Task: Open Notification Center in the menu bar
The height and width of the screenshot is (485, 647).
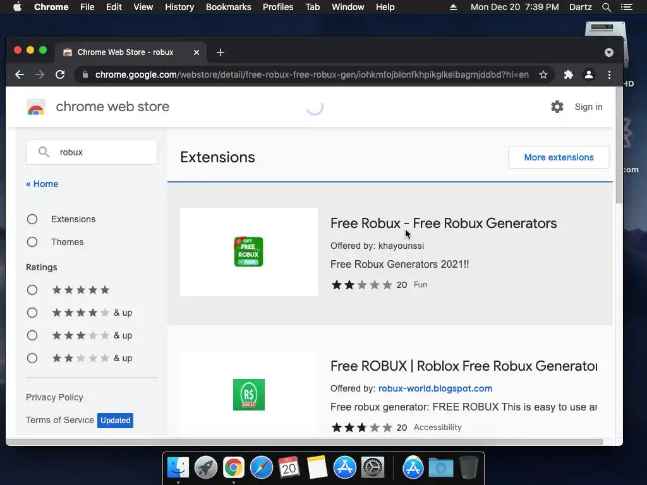Action: [x=627, y=7]
